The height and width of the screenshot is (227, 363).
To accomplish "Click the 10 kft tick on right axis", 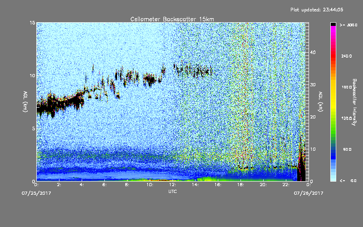I will click(x=313, y=149).
